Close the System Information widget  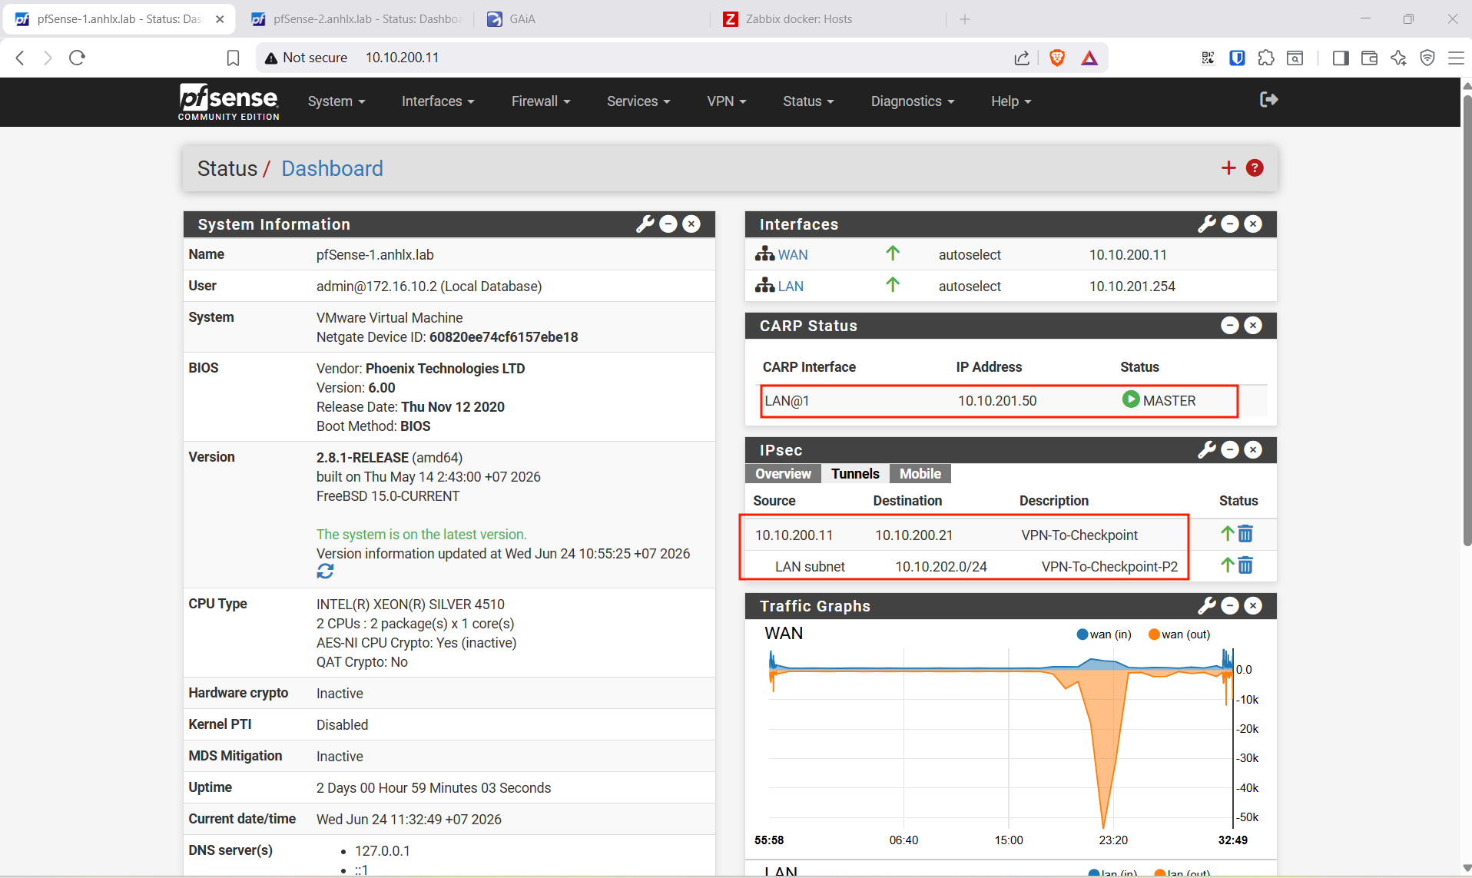point(691,224)
